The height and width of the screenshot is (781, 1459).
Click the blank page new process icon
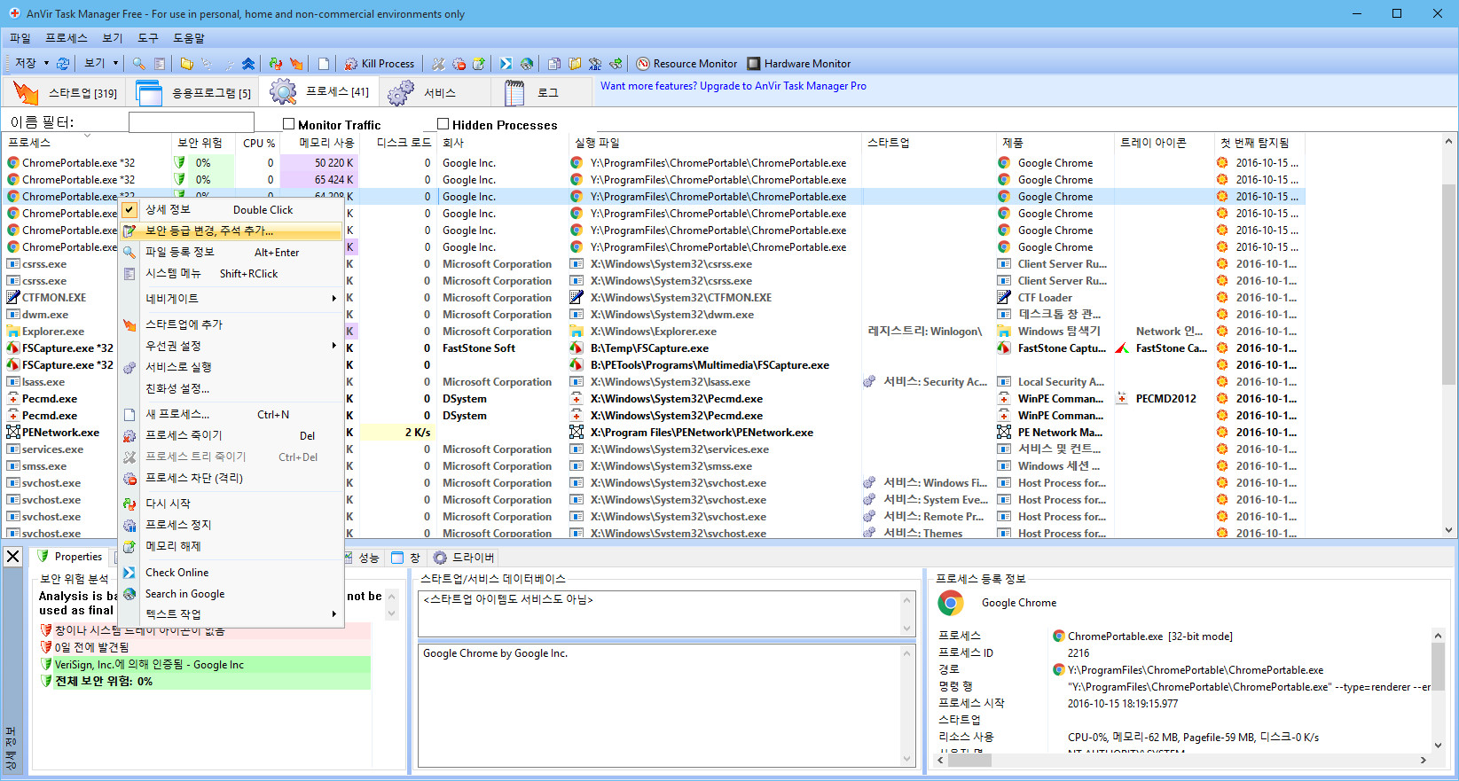coord(324,64)
